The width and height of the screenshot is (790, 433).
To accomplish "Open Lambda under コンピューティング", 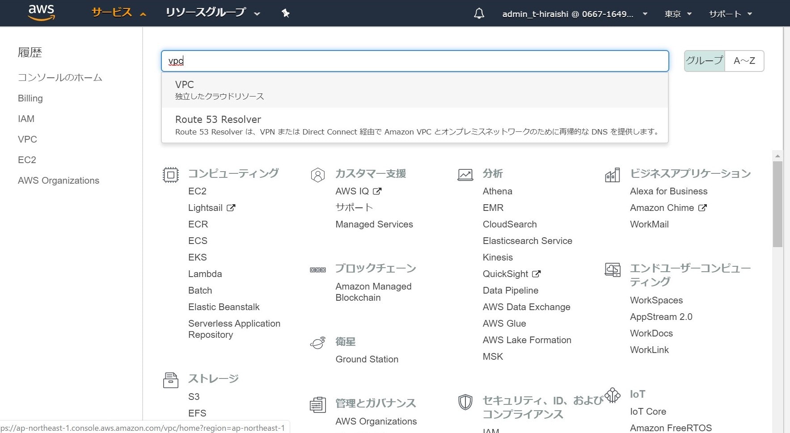I will pos(205,274).
